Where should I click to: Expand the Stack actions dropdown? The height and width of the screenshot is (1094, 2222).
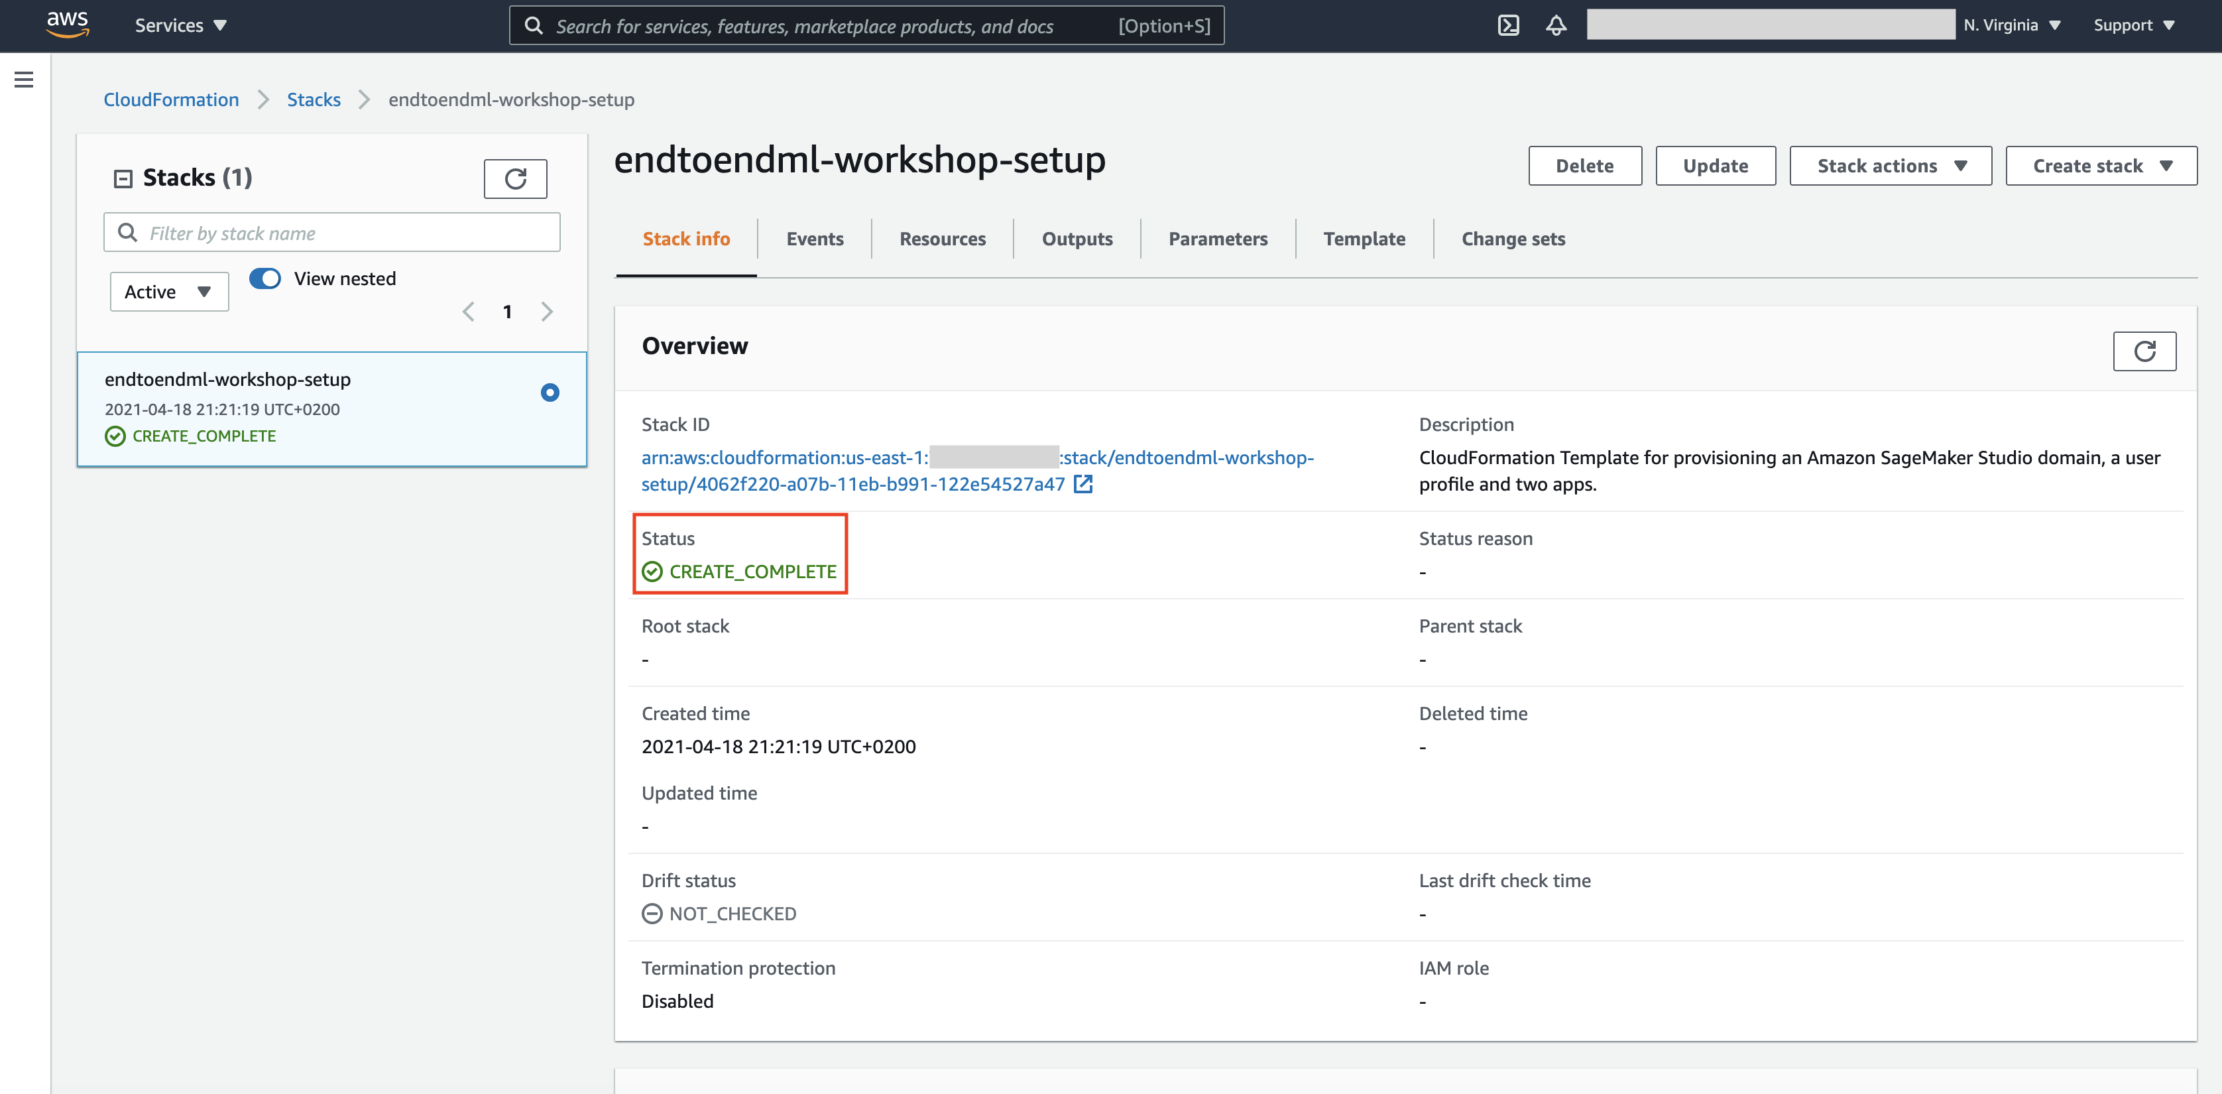(x=1890, y=166)
